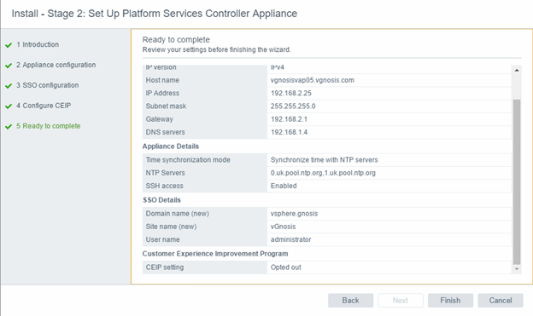Click the Back button
533x316 pixels.
click(350, 301)
